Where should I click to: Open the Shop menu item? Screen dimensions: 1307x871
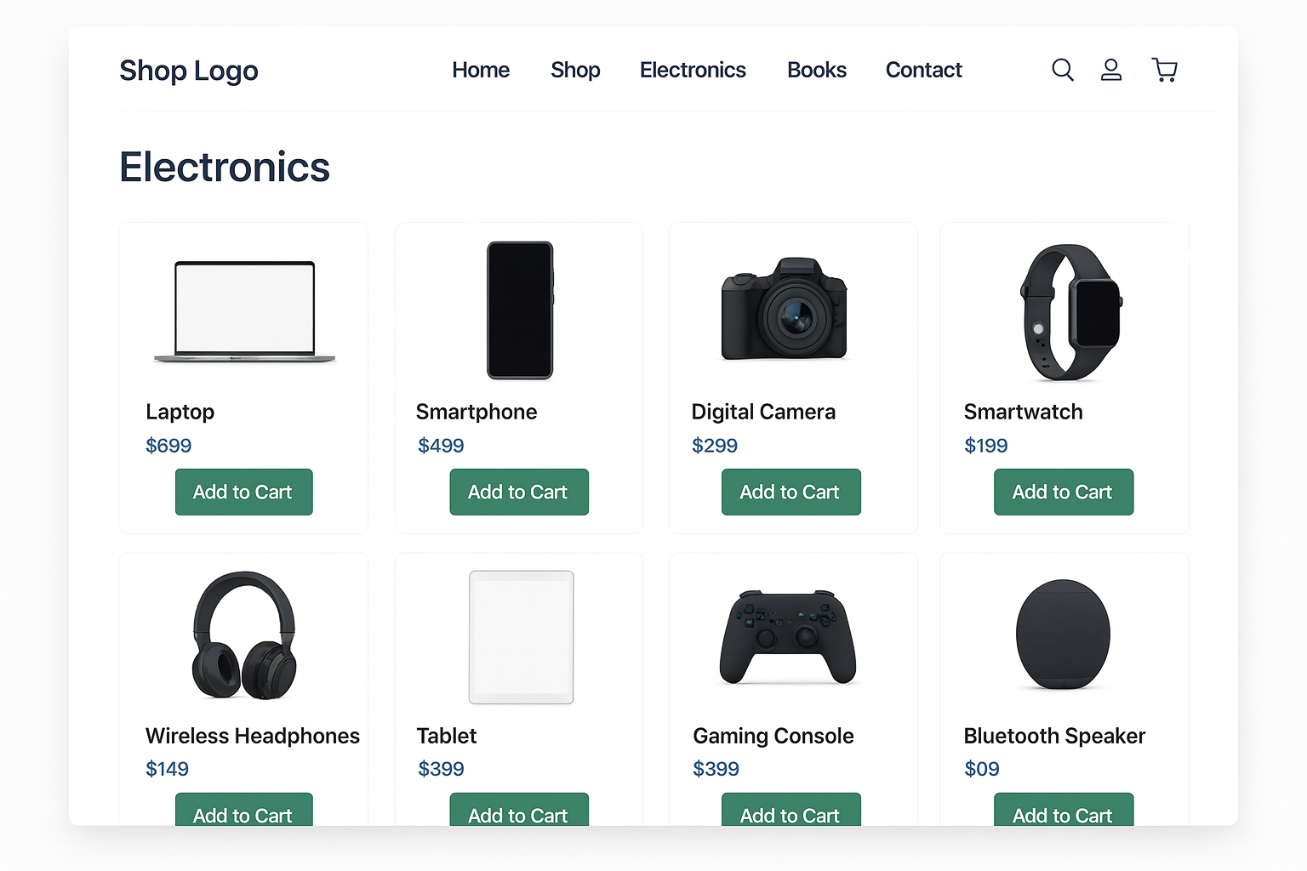pyautogui.click(x=575, y=70)
